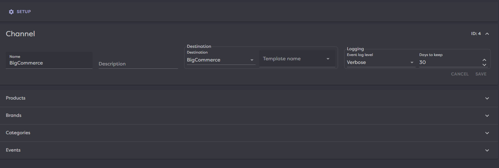Click the Save button
The width and height of the screenshot is (499, 168).
481,74
